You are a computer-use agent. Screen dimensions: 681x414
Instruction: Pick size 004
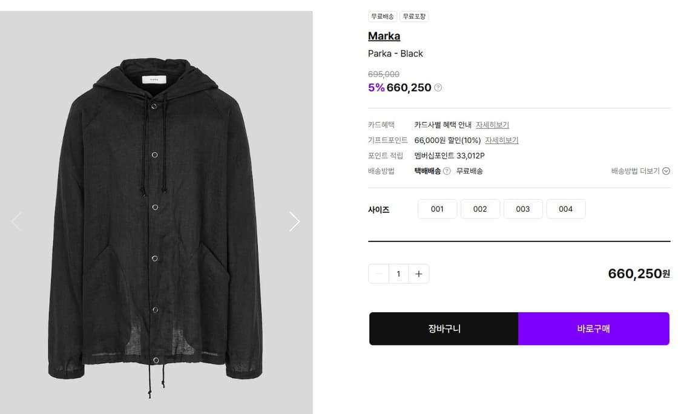(565, 209)
